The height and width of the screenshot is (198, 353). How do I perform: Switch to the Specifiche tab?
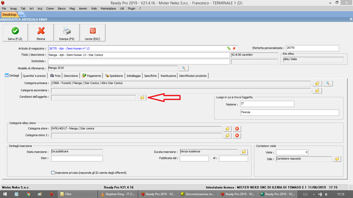point(150,76)
